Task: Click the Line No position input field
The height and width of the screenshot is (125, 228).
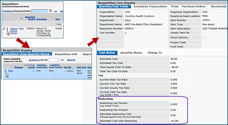Action: [54, 60]
